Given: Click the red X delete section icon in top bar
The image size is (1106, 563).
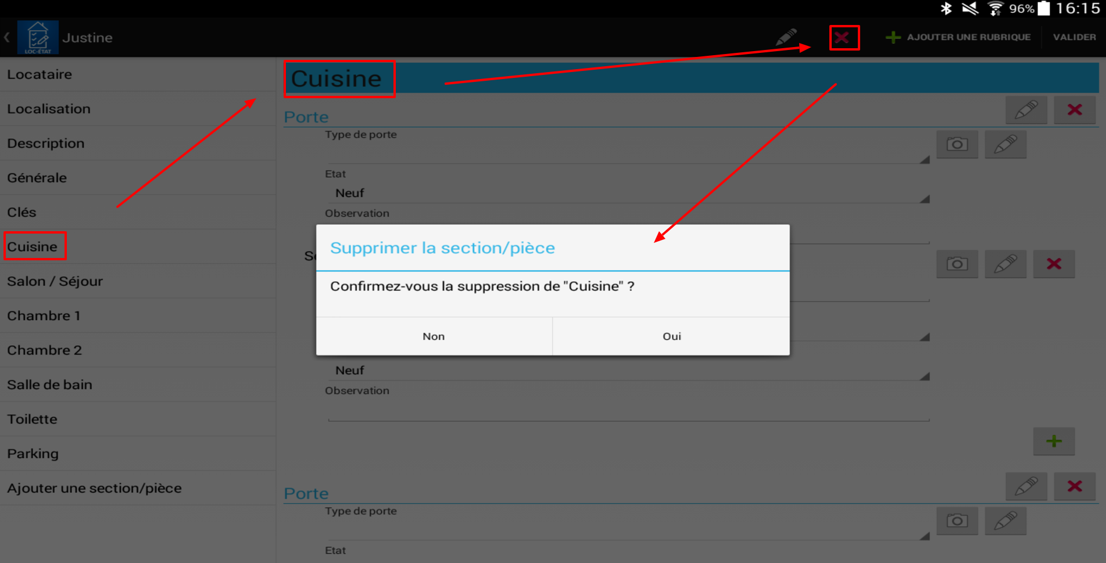Looking at the screenshot, I should (x=843, y=38).
